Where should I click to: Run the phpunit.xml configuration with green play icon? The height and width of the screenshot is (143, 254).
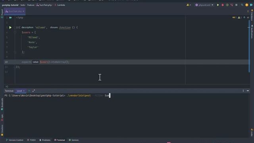click(218, 5)
